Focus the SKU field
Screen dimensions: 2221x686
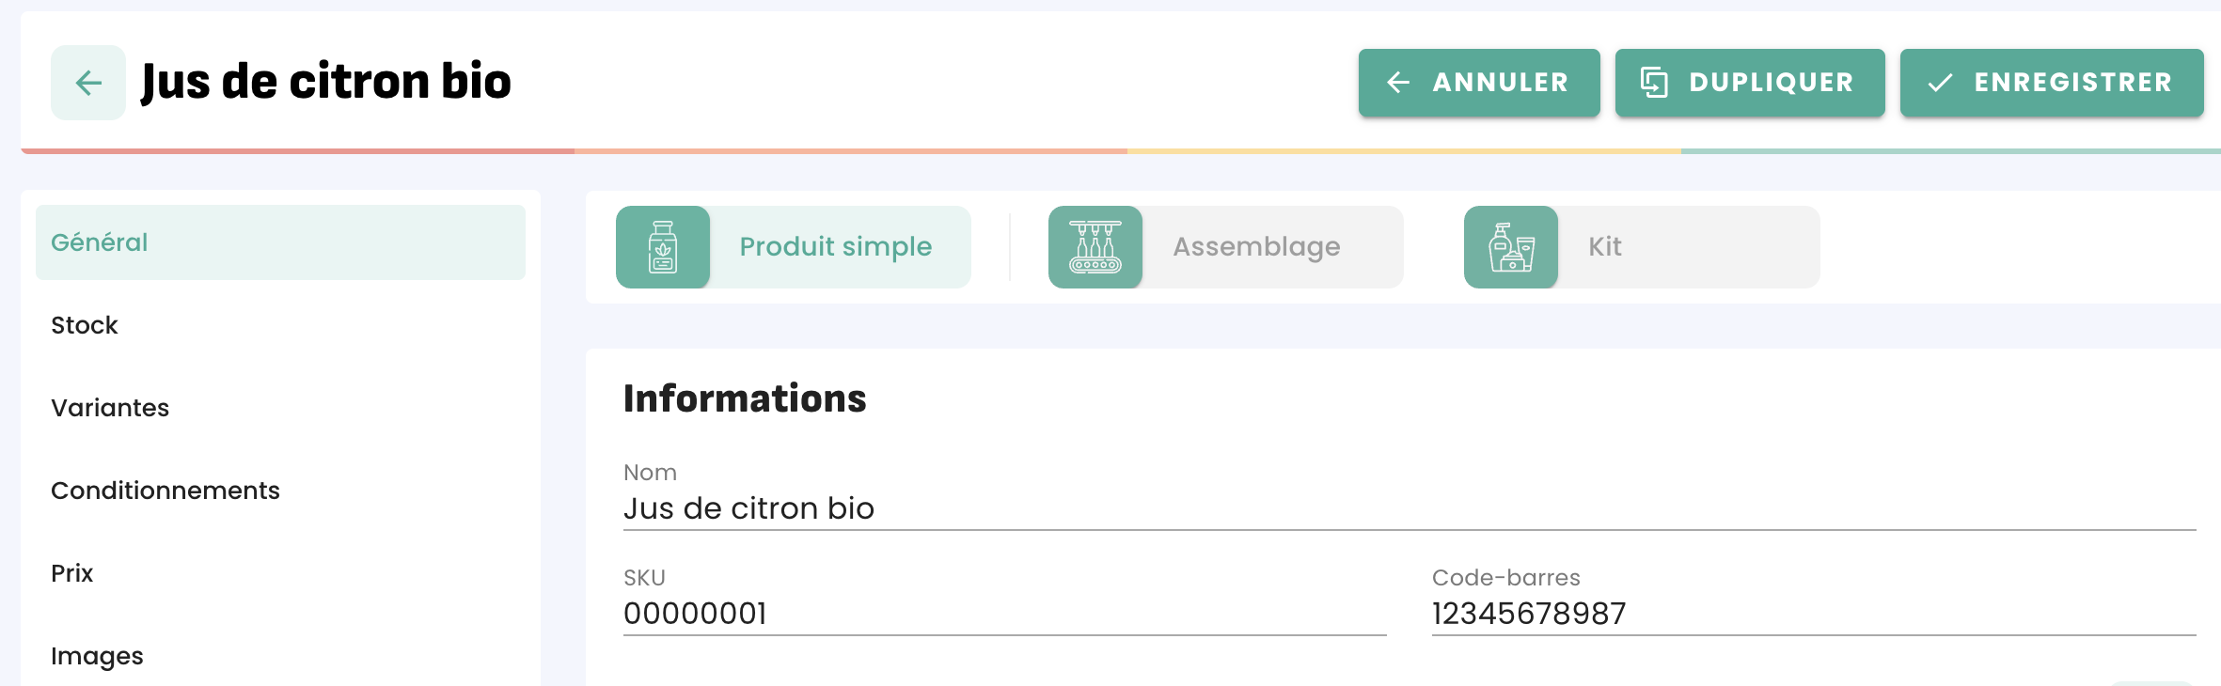point(1003,614)
